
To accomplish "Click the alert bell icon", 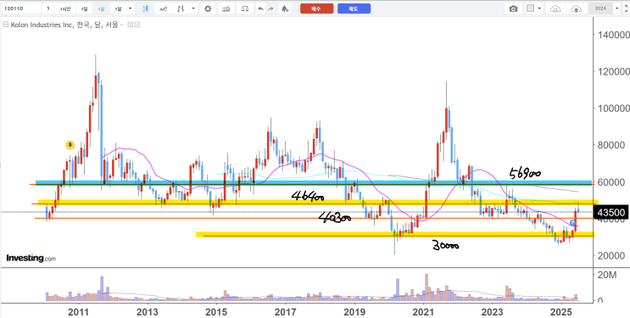I will [285, 8].
